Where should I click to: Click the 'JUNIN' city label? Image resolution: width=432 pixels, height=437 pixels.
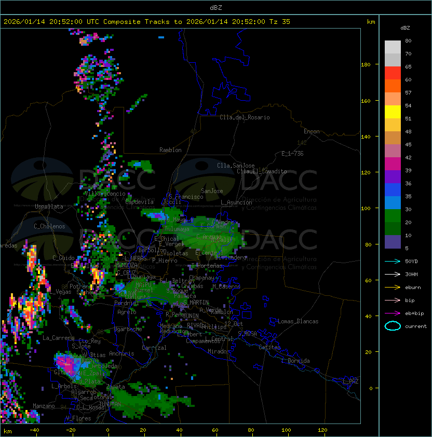tap(191, 316)
